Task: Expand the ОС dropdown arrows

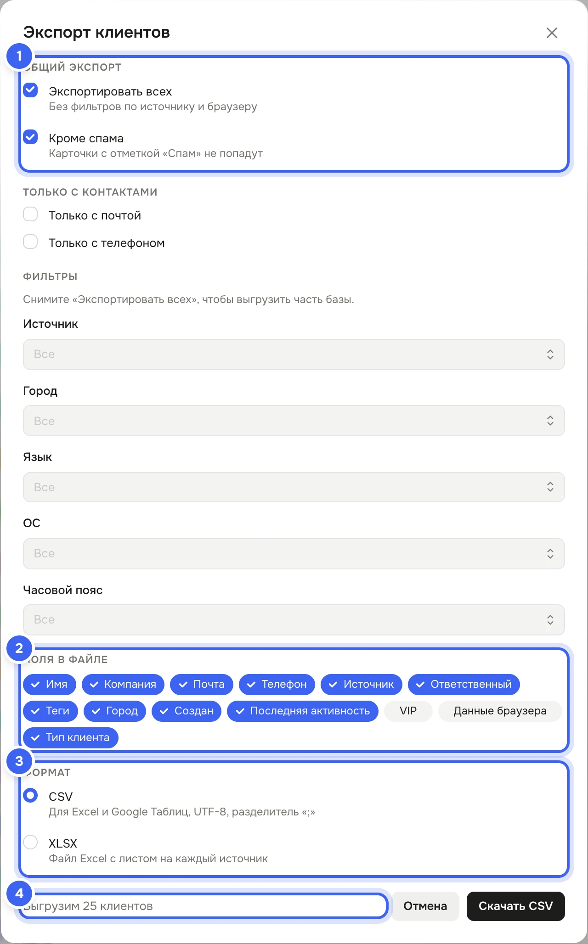Action: [x=550, y=554]
